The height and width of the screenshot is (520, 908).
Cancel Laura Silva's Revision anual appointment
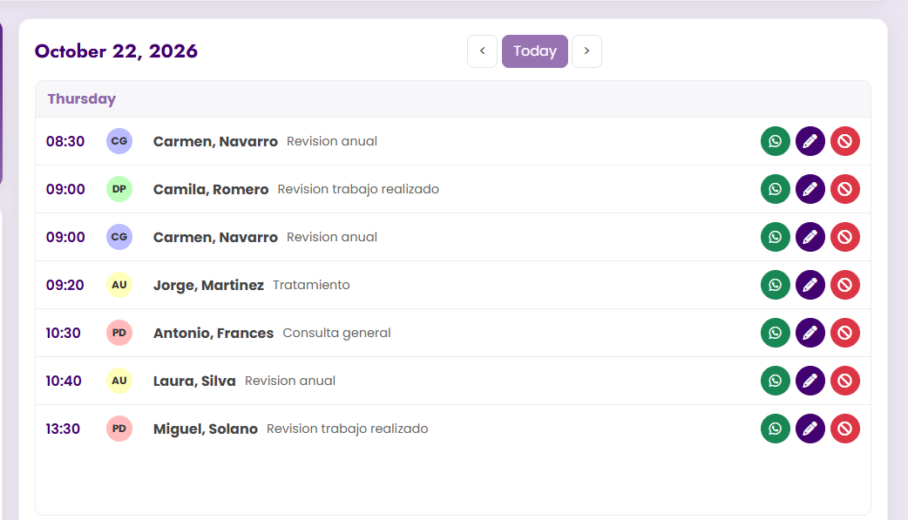[x=845, y=381]
